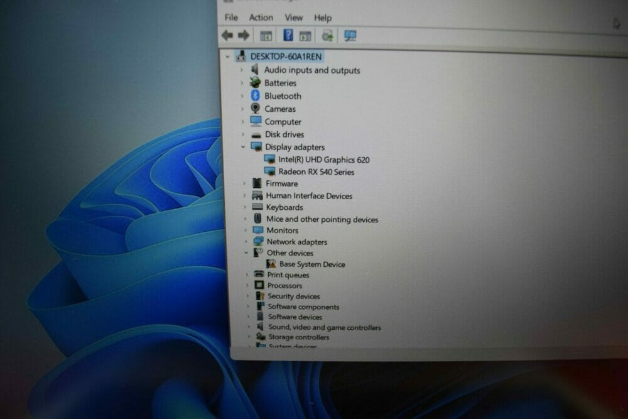Click the Security devices key icon
Viewport: 628px width, 419px height.
coord(260,296)
